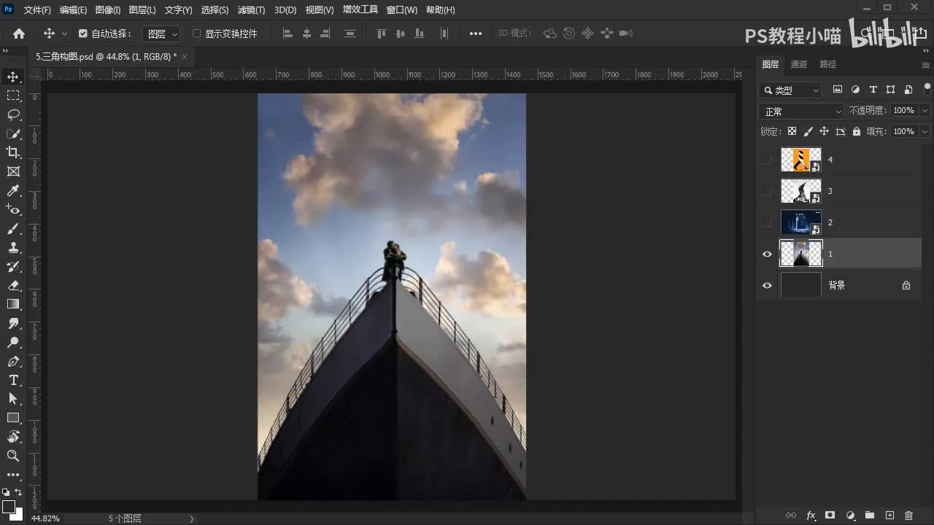Select the Eyedropper tool
This screenshot has height=525, width=934.
click(x=13, y=191)
